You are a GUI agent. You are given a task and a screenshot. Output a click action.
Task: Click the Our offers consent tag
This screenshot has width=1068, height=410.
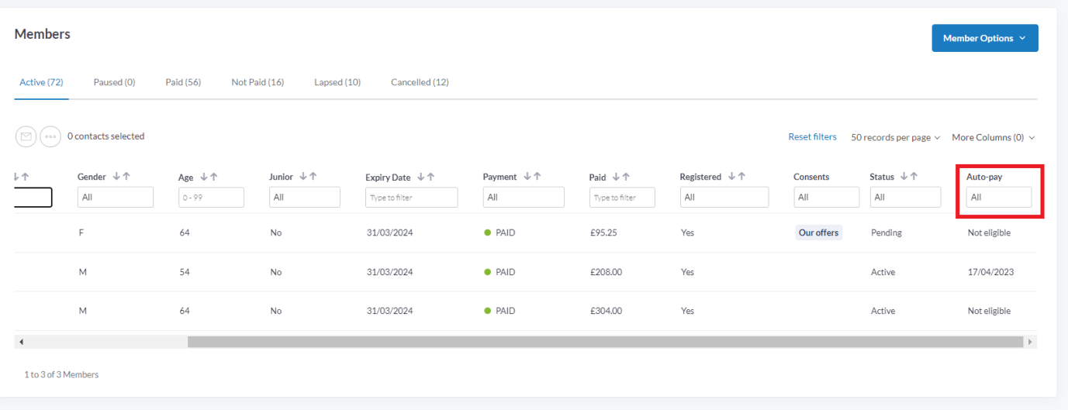[x=818, y=233]
